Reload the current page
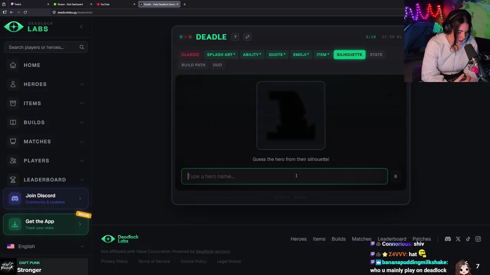The height and width of the screenshot is (275, 490). [25, 12]
